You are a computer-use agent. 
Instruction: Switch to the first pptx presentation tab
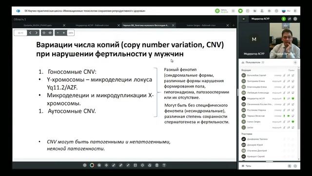(38, 25)
